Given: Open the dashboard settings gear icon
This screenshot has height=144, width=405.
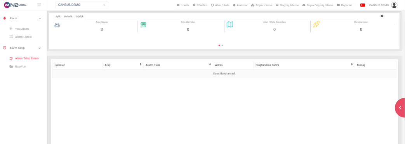Looking at the screenshot, I should pyautogui.click(x=382, y=16).
